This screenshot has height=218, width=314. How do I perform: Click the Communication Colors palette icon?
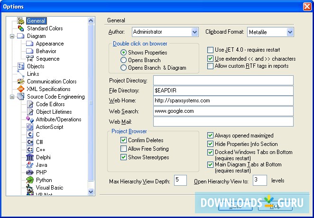point(20,82)
